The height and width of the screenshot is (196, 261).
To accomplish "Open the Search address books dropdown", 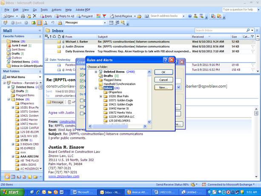I will pyautogui.click(x=184, y=16).
